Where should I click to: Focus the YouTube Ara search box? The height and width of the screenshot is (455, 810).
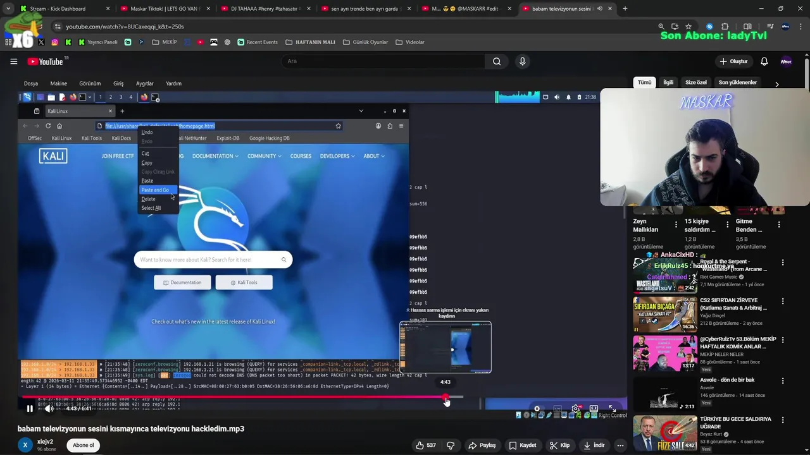383,61
